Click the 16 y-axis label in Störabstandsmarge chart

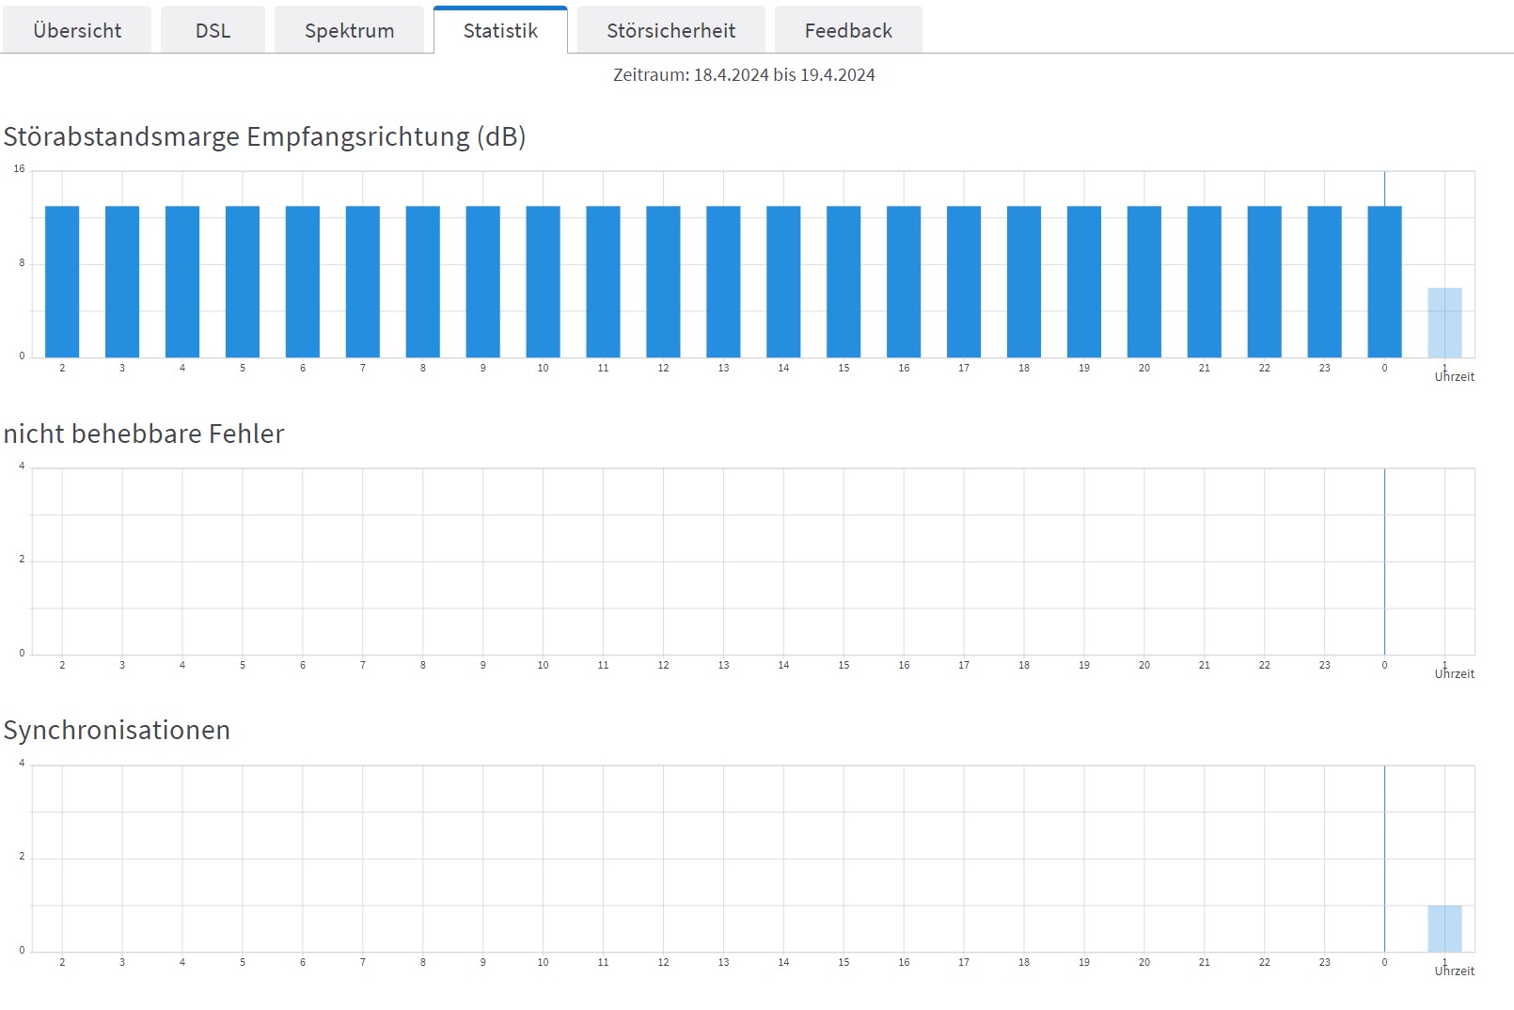(x=19, y=169)
